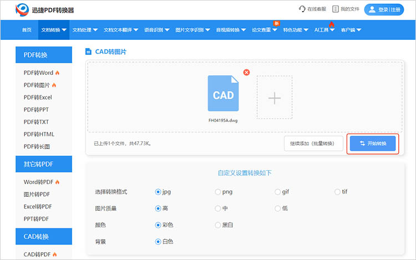Open PDF转HTML in sidebar

click(39, 134)
